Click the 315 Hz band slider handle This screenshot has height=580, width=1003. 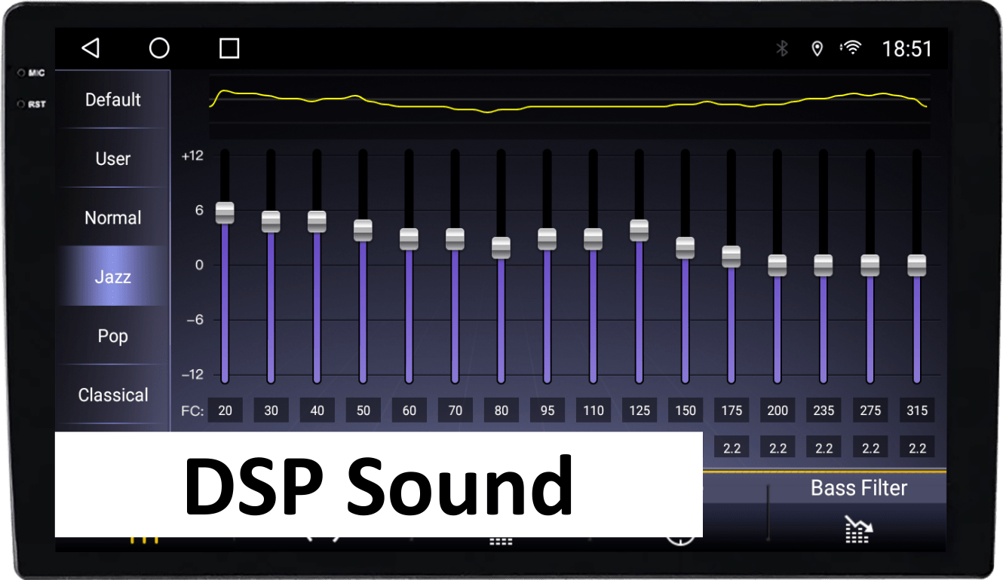[916, 265]
